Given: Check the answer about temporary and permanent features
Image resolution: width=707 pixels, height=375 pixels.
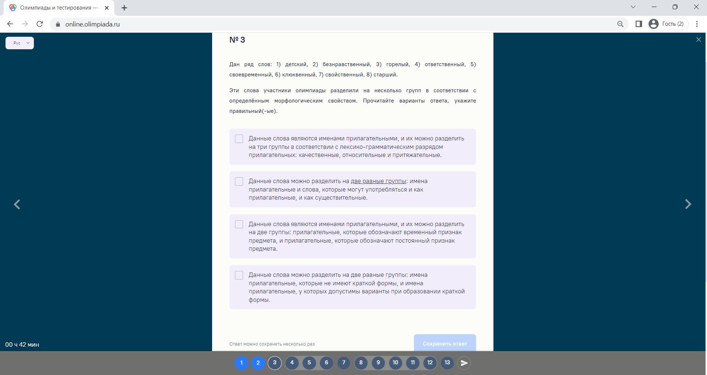Looking at the screenshot, I should [x=239, y=224].
